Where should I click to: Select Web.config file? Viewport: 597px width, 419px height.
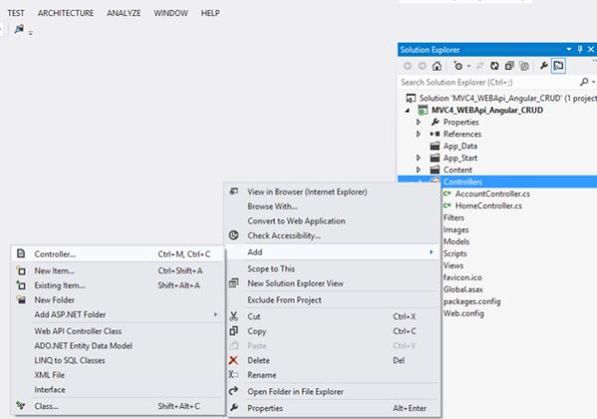coord(464,314)
